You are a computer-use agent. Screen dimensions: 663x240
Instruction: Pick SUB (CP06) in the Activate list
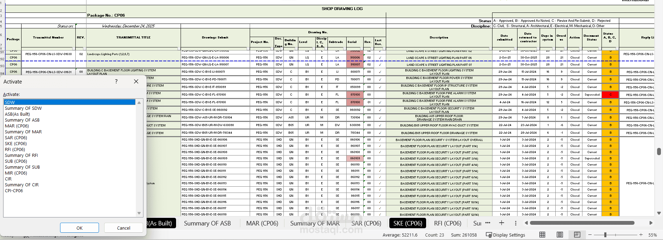point(16,161)
